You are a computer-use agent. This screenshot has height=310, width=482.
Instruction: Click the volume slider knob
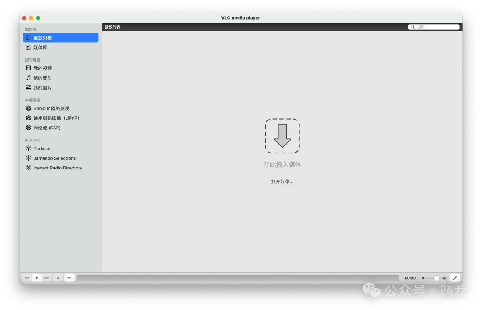pyautogui.click(x=436, y=278)
